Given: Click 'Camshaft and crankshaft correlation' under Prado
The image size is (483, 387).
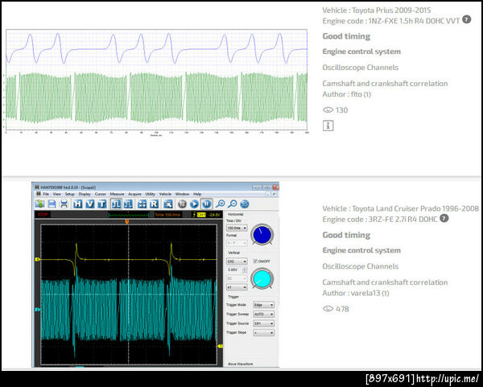Looking at the screenshot, I should click(x=385, y=282).
